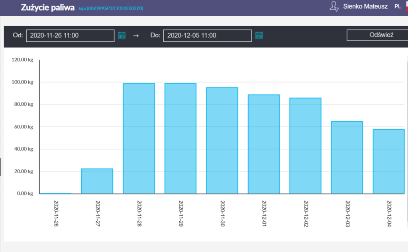Select the bar for 2020-11-30

click(222, 140)
